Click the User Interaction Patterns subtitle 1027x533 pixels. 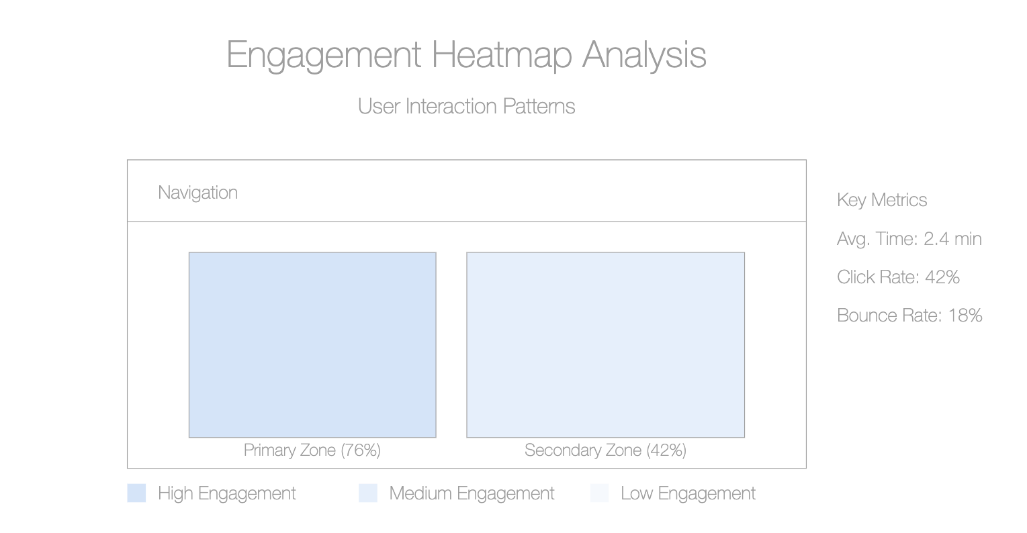[467, 106]
